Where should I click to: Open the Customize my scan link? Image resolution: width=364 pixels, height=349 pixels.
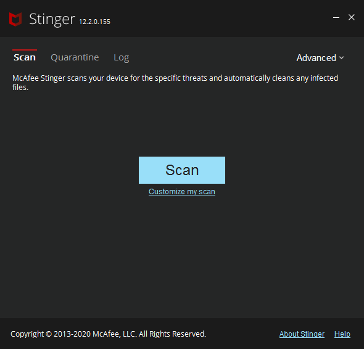[x=182, y=192]
